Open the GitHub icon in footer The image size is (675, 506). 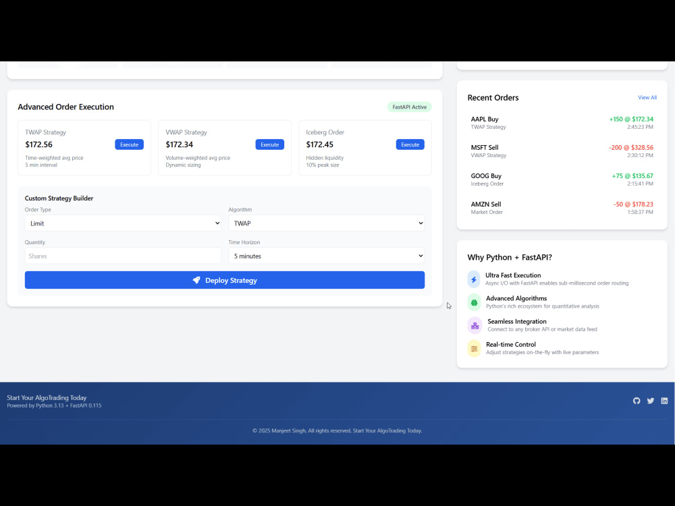pos(637,401)
